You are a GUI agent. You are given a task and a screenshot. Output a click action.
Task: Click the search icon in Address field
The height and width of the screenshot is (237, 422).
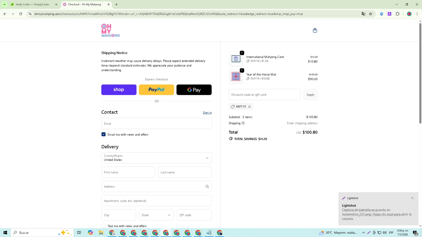click(207, 186)
